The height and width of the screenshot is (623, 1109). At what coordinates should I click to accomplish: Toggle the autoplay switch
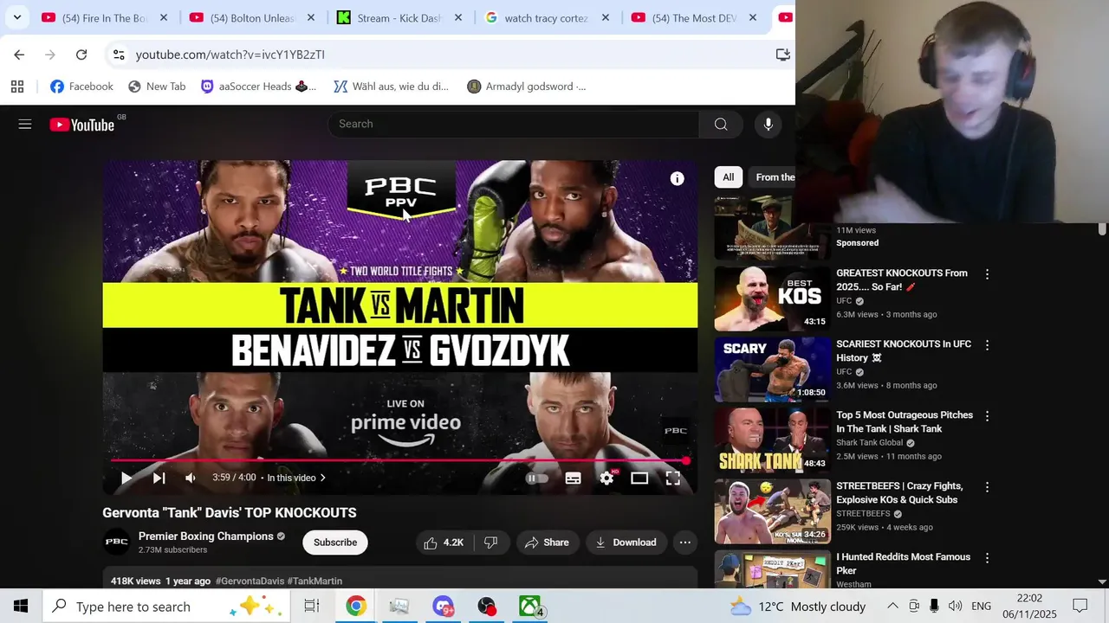(x=537, y=478)
